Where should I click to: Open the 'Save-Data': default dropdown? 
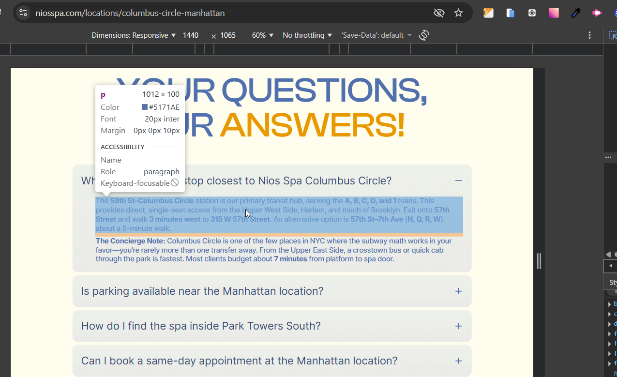376,35
